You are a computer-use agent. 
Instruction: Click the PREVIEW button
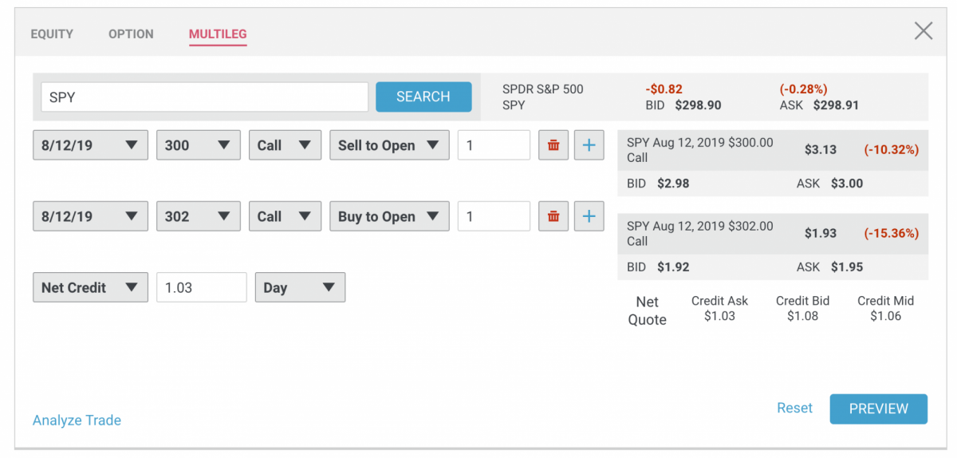pos(879,409)
